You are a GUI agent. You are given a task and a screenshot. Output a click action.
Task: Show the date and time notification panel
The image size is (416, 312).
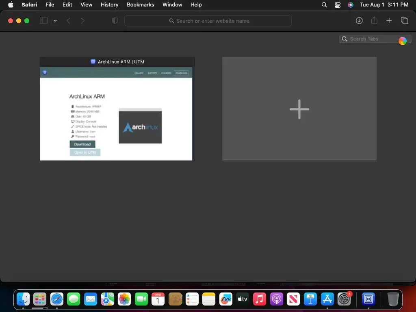click(384, 5)
